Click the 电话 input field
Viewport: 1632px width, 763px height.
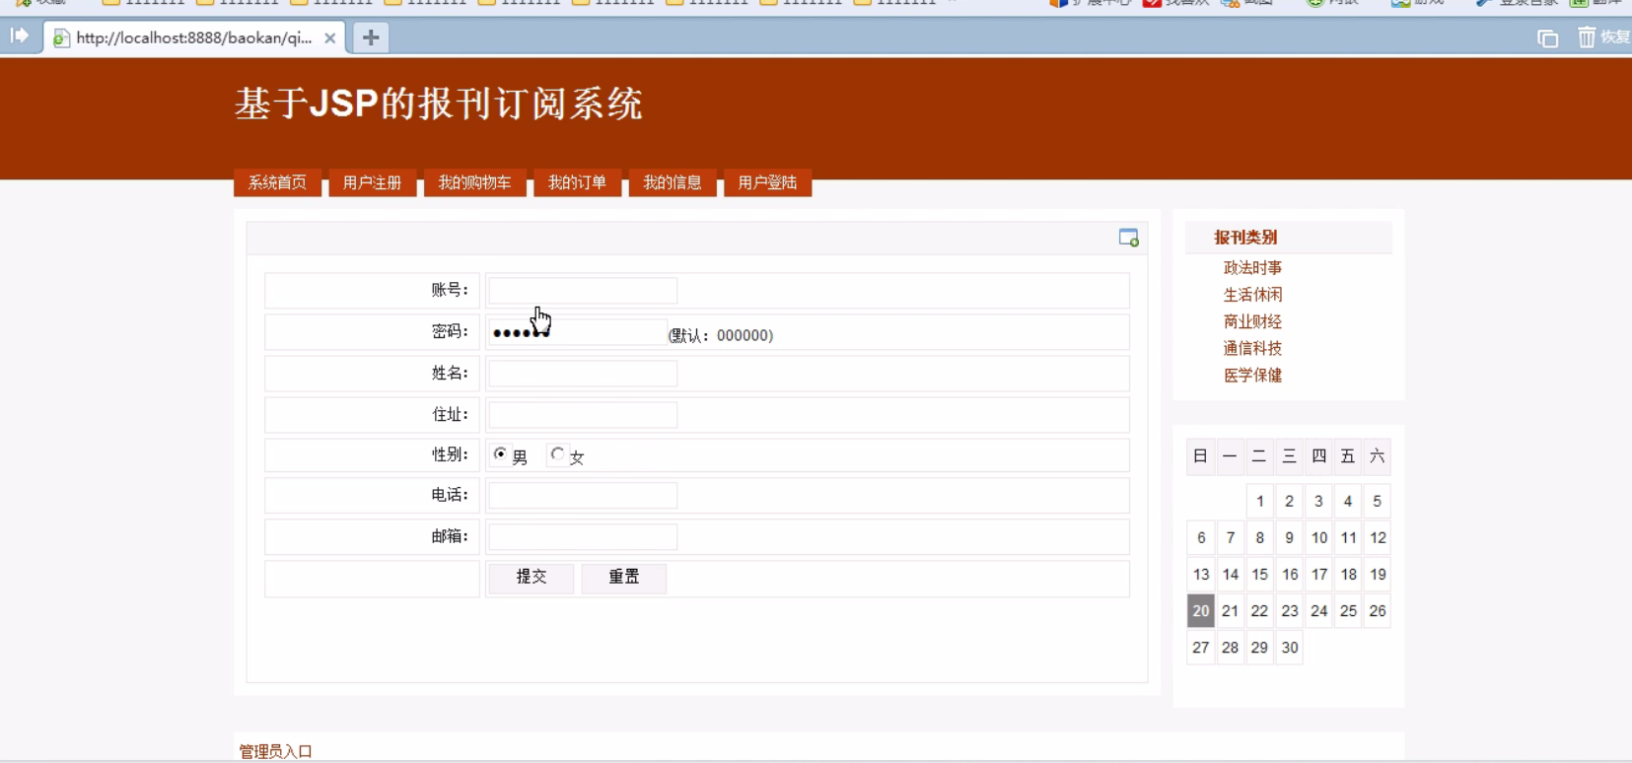coord(583,495)
